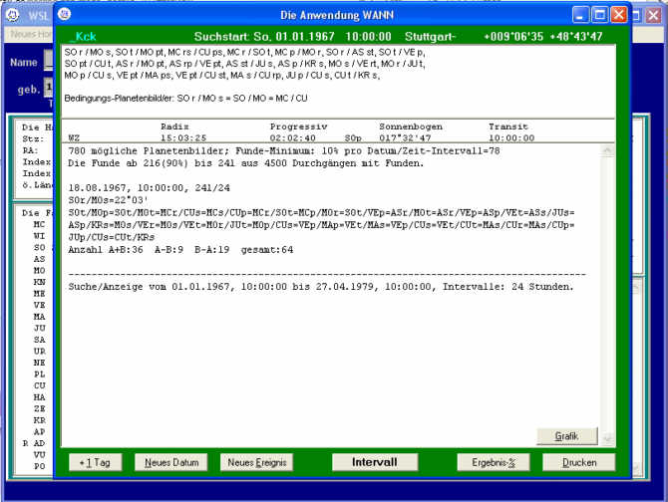This screenshot has width=668, height=502.
Task: Click the PO row in background list
Action: 39,466
